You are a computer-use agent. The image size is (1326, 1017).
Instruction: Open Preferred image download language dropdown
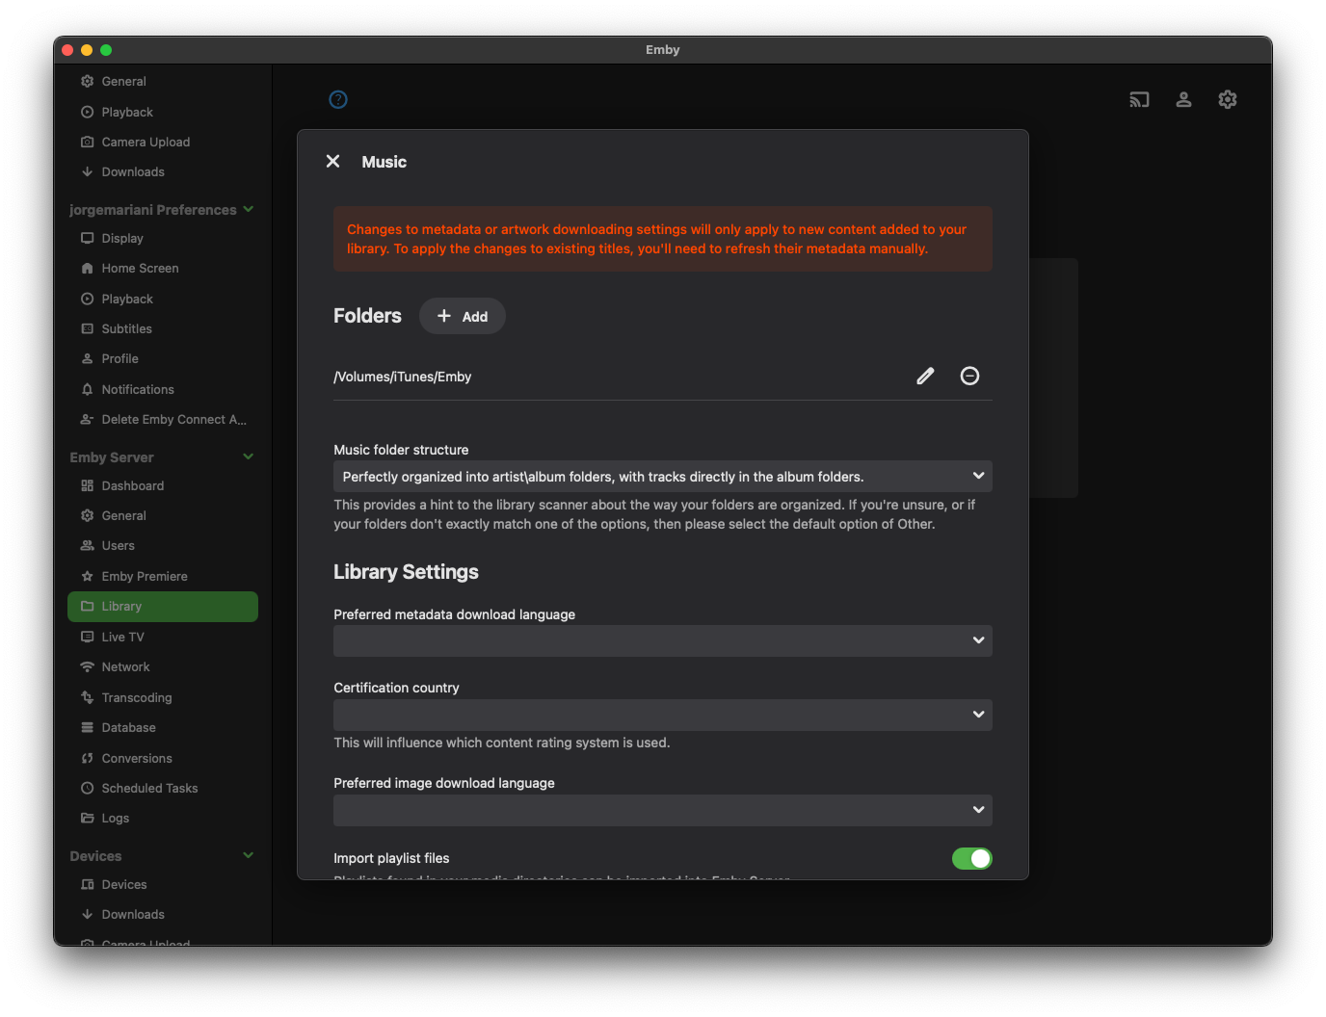tap(662, 810)
